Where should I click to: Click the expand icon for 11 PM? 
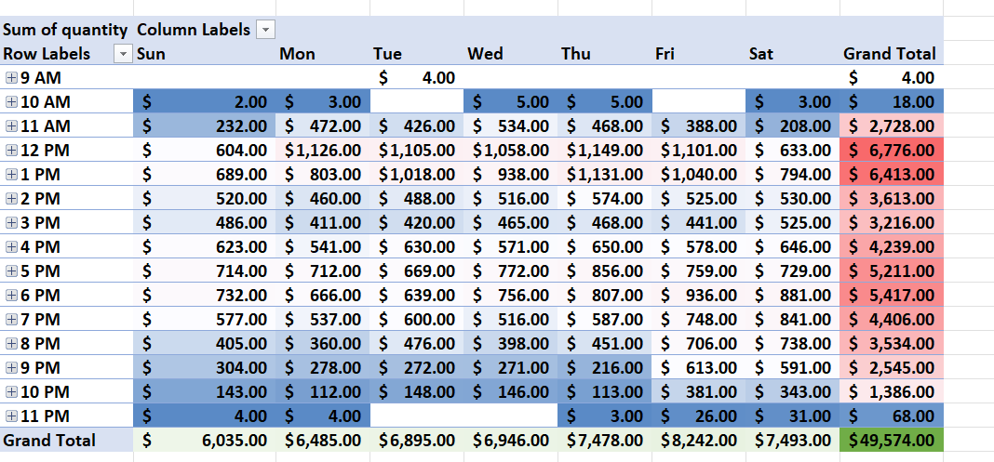tap(11, 416)
